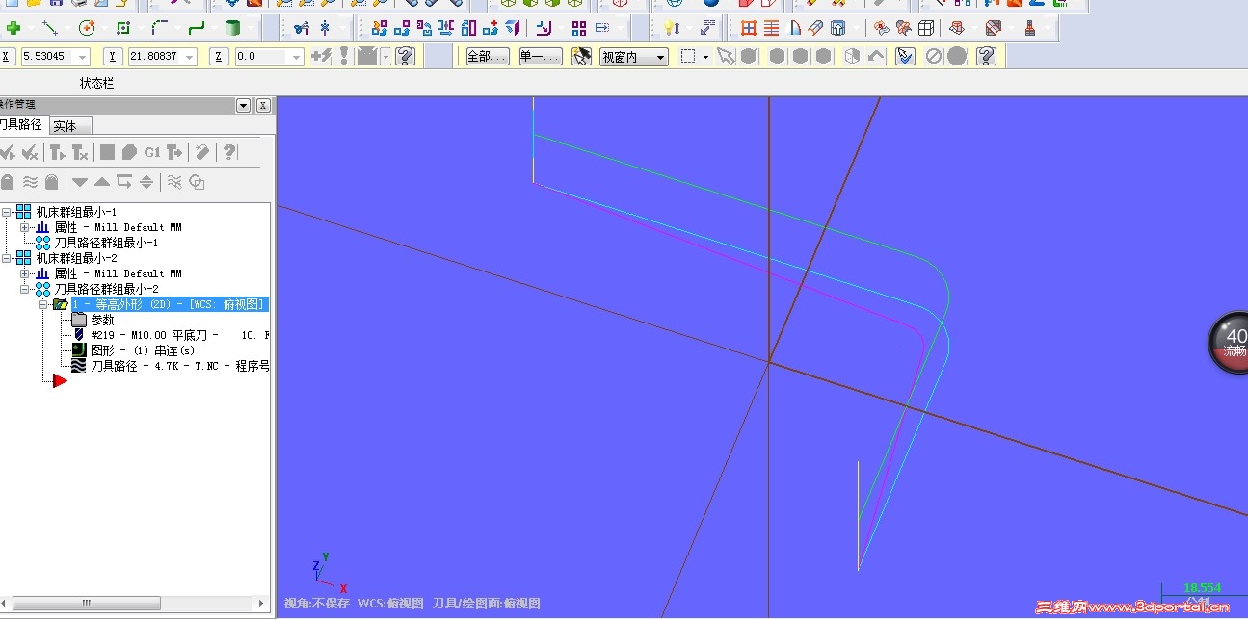1248x620 pixels.
Task: Open the X coordinate dropdown
Action: (x=82, y=57)
